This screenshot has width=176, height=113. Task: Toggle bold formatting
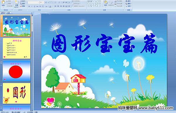coord(29,6)
